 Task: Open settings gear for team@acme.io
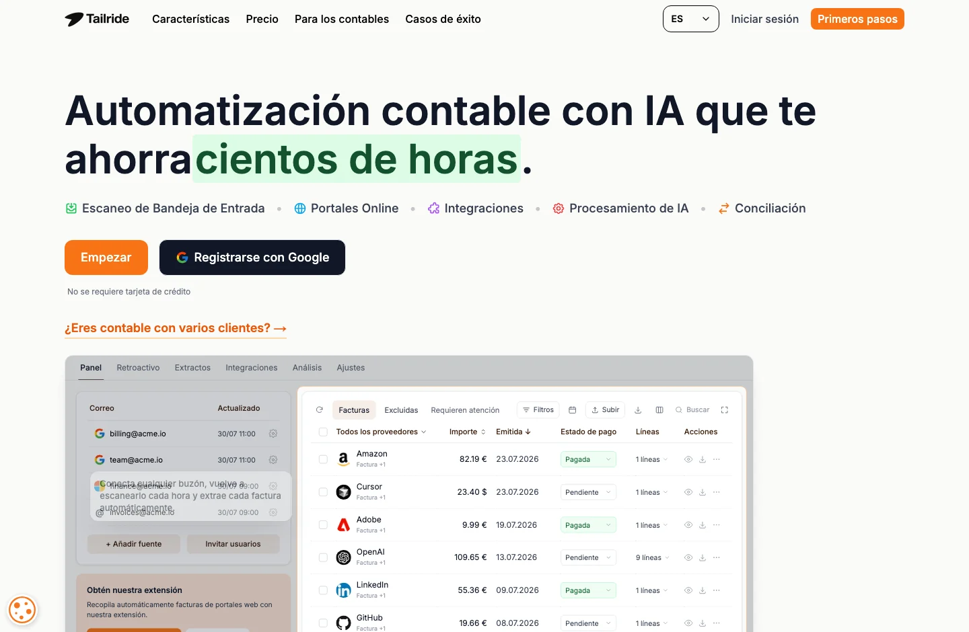(x=273, y=460)
